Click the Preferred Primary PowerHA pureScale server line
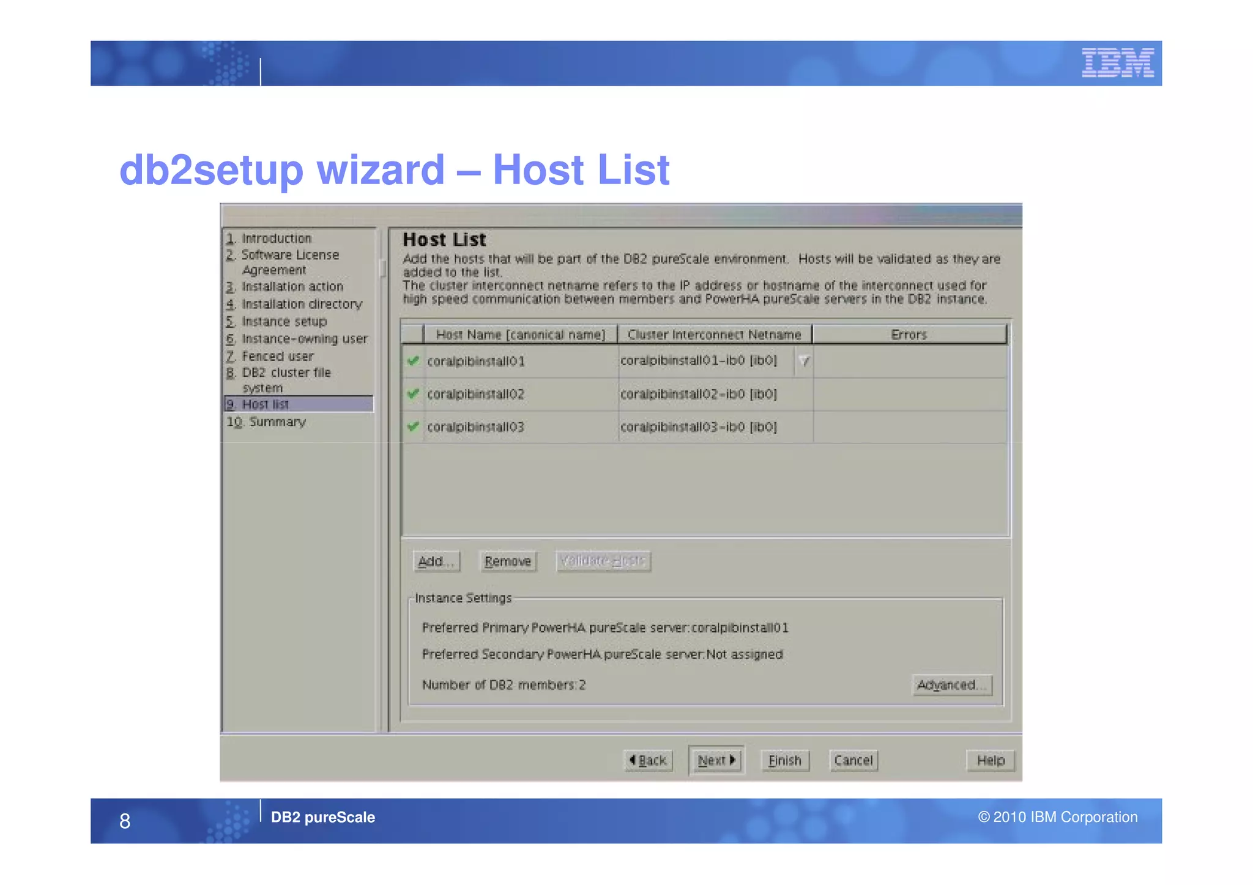The width and height of the screenshot is (1253, 885). coord(605,628)
